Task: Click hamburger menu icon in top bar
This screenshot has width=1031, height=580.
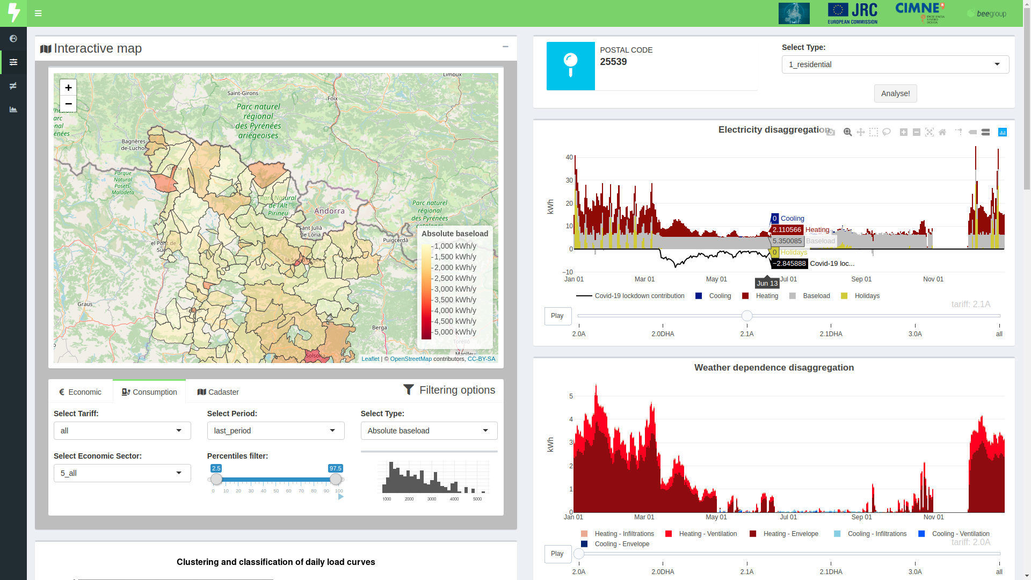Action: coord(38,13)
